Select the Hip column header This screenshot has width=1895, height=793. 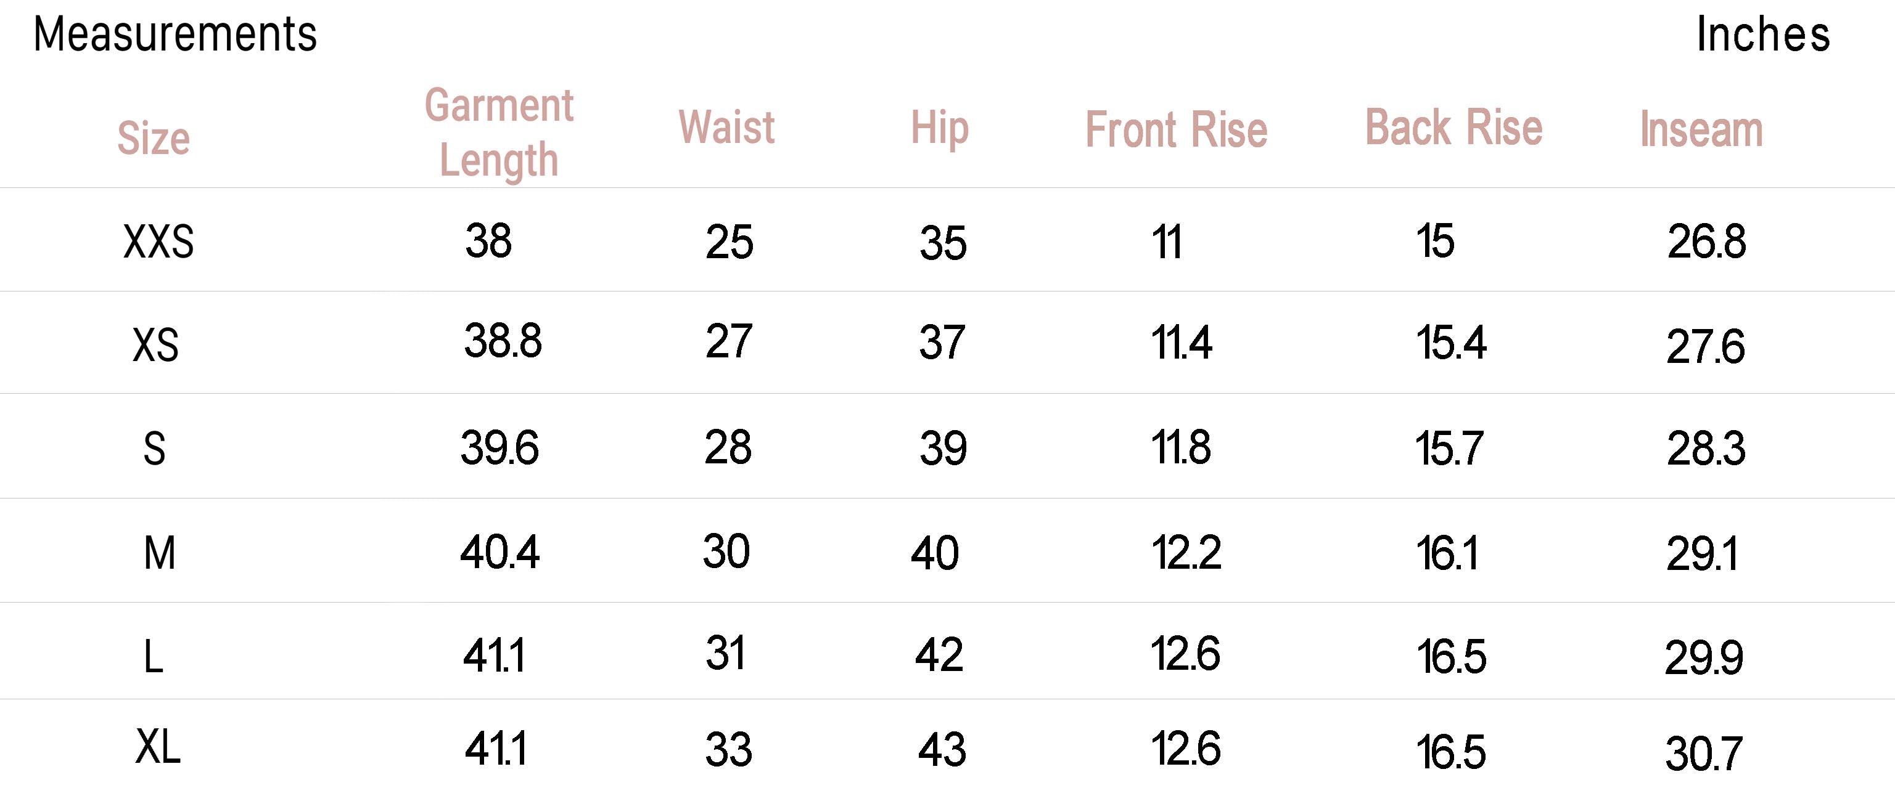coord(939,129)
